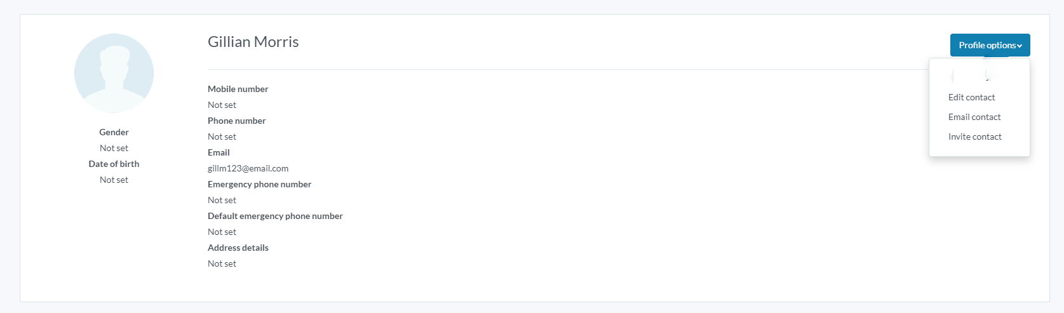Click the profile avatar placeholder picture

114,73
